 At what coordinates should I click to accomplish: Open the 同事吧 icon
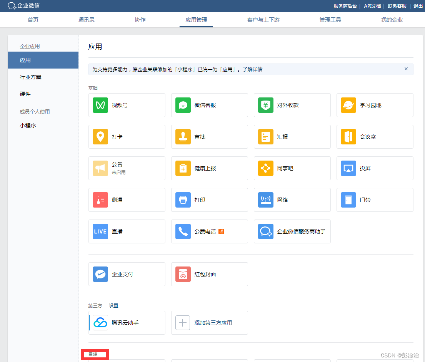point(266,168)
